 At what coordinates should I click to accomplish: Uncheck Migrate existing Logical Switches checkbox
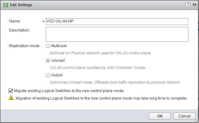(x=11, y=91)
